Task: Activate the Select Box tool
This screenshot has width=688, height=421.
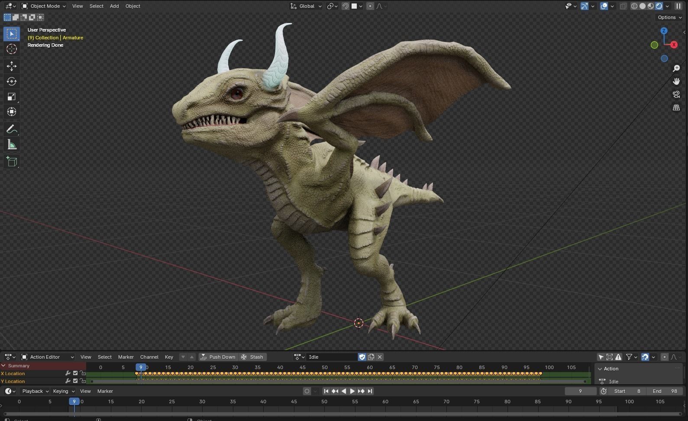Action: [x=12, y=34]
